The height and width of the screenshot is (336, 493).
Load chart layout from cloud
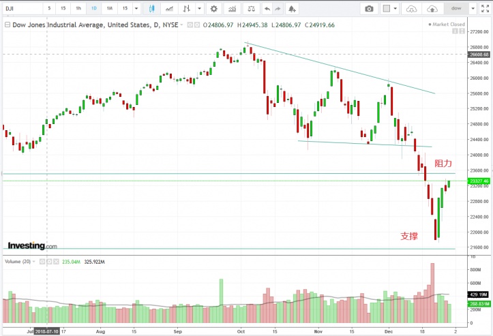(x=411, y=8)
